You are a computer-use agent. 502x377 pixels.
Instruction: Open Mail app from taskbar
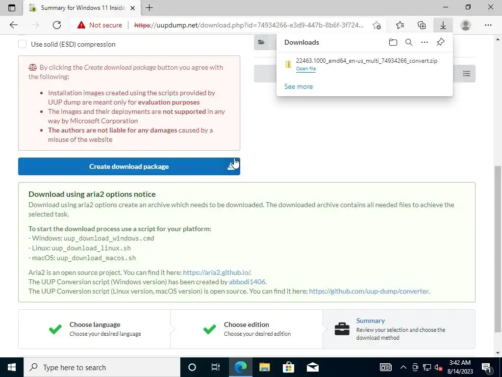[312, 367]
